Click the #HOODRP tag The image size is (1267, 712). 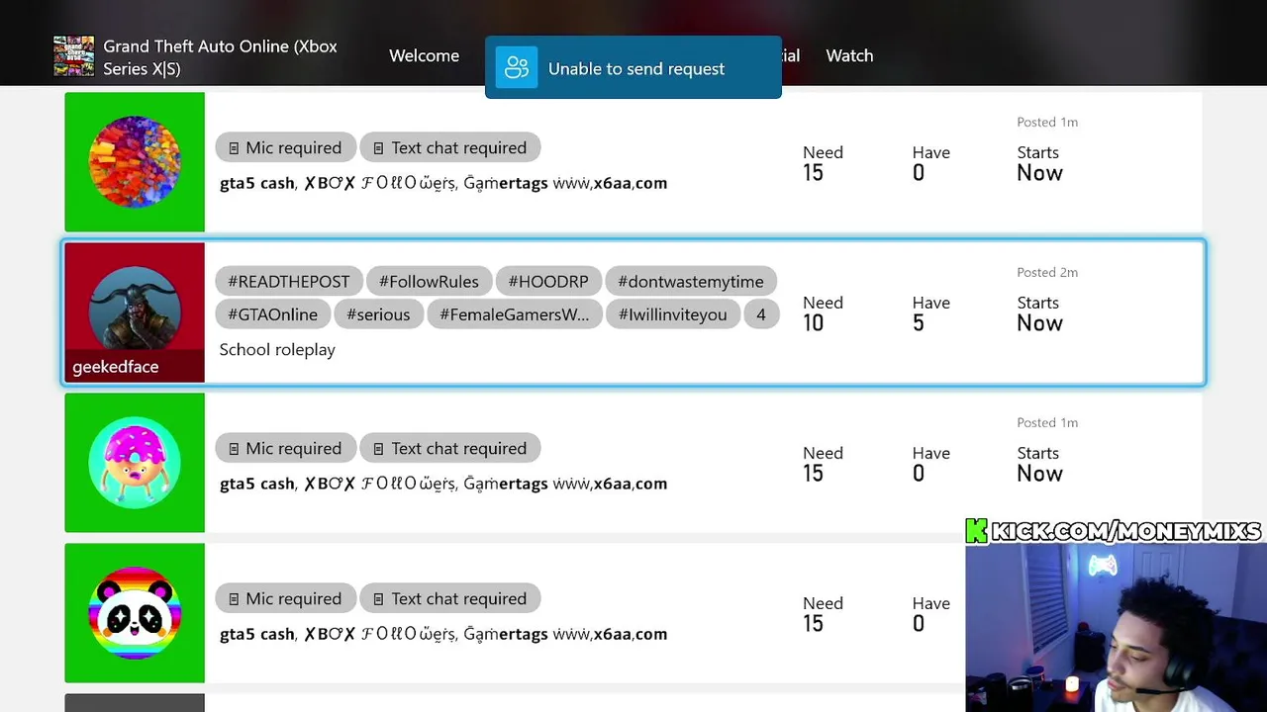coord(548,281)
